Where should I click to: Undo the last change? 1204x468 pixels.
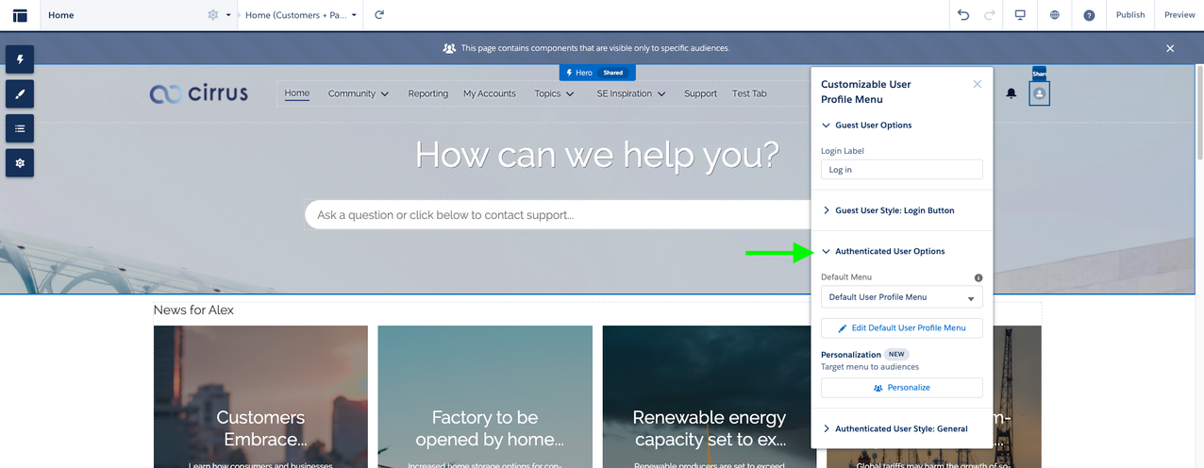click(963, 15)
